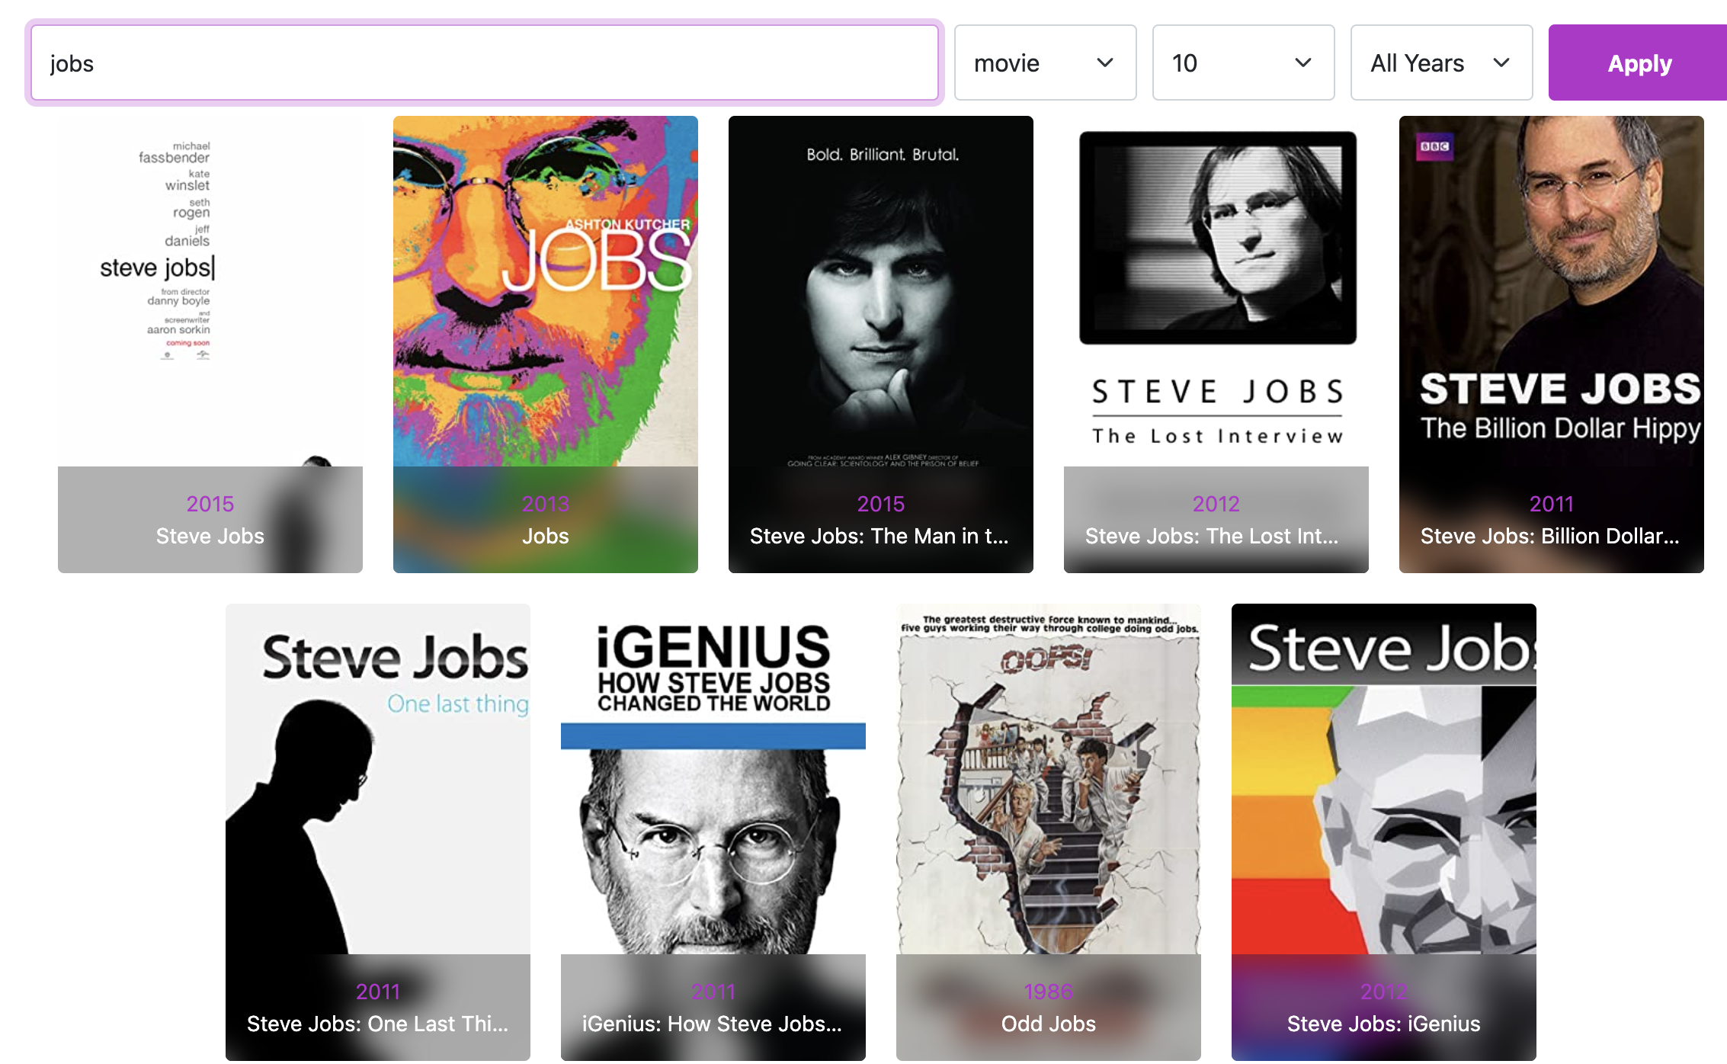Click the year 2012 on Lost Interview card
The height and width of the screenshot is (1064, 1727).
coord(1216,504)
